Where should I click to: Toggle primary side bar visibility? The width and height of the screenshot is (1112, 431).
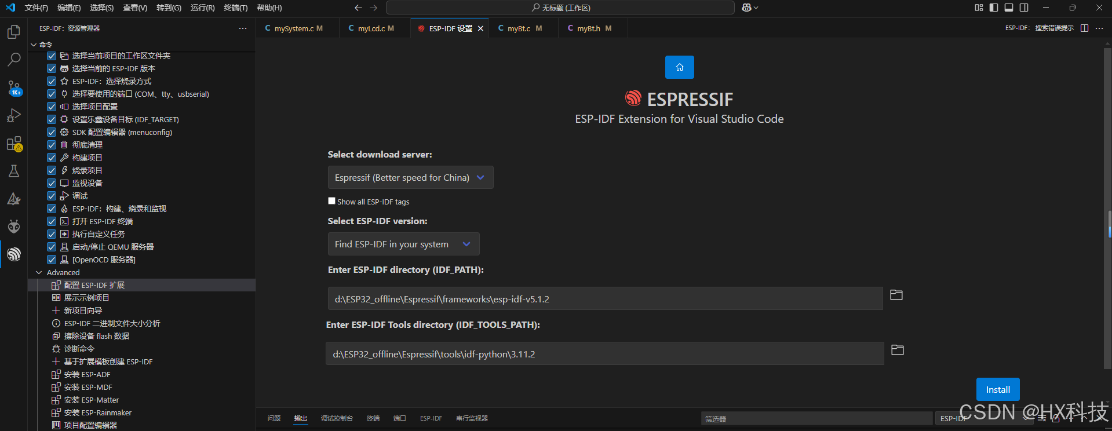pyautogui.click(x=994, y=8)
